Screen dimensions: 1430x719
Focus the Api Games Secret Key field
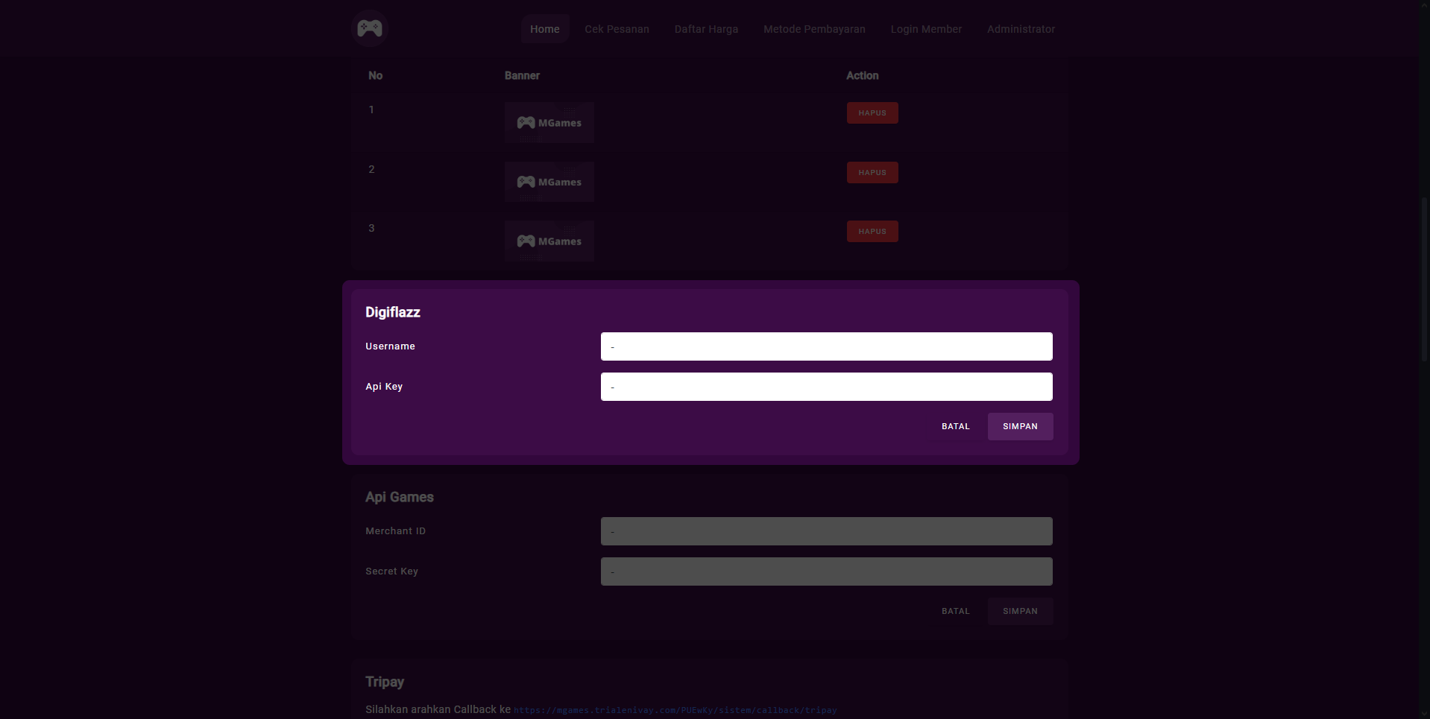coord(827,571)
